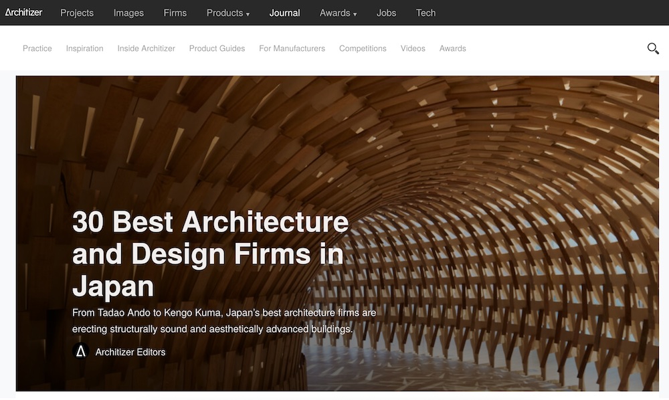Open the Practice journal category
Image resolution: width=669 pixels, height=400 pixels.
37,49
